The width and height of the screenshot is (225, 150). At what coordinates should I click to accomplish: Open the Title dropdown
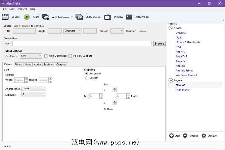[x=24, y=31]
